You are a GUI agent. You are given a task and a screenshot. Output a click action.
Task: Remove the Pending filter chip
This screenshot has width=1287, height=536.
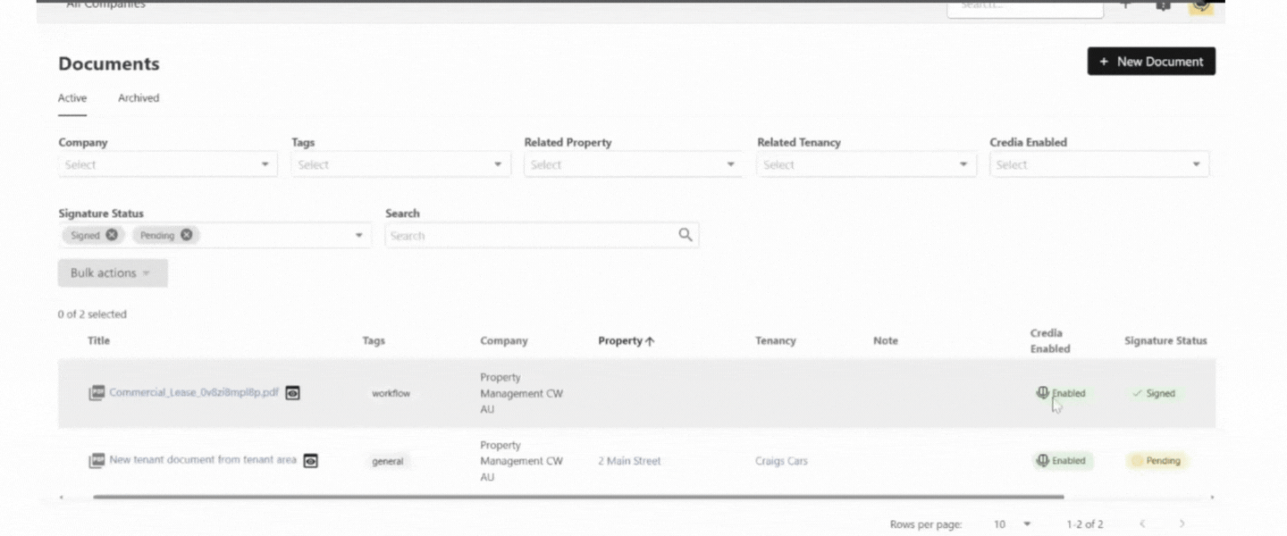click(x=186, y=235)
